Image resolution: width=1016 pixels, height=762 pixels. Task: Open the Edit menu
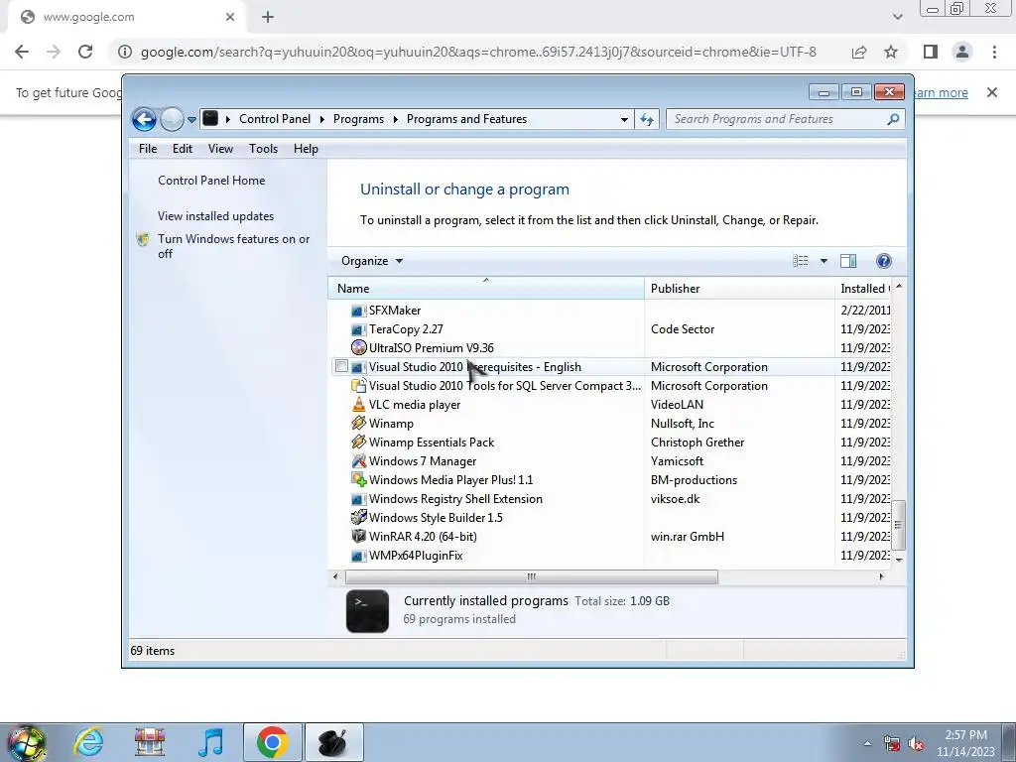tap(183, 149)
